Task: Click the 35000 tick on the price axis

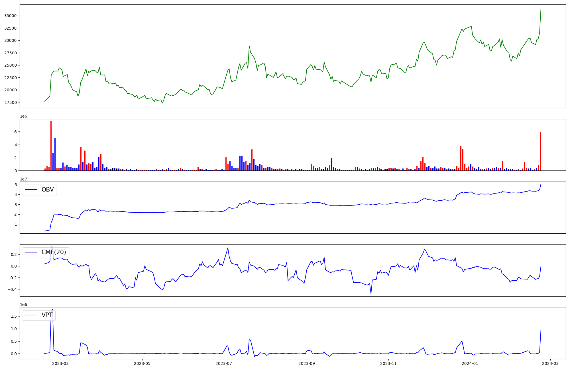Action: [x=10, y=16]
